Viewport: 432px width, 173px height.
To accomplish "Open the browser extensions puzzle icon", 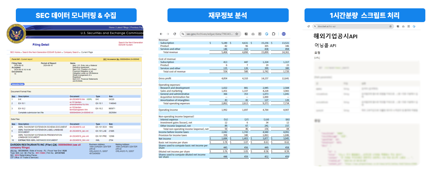I will (x=274, y=34).
